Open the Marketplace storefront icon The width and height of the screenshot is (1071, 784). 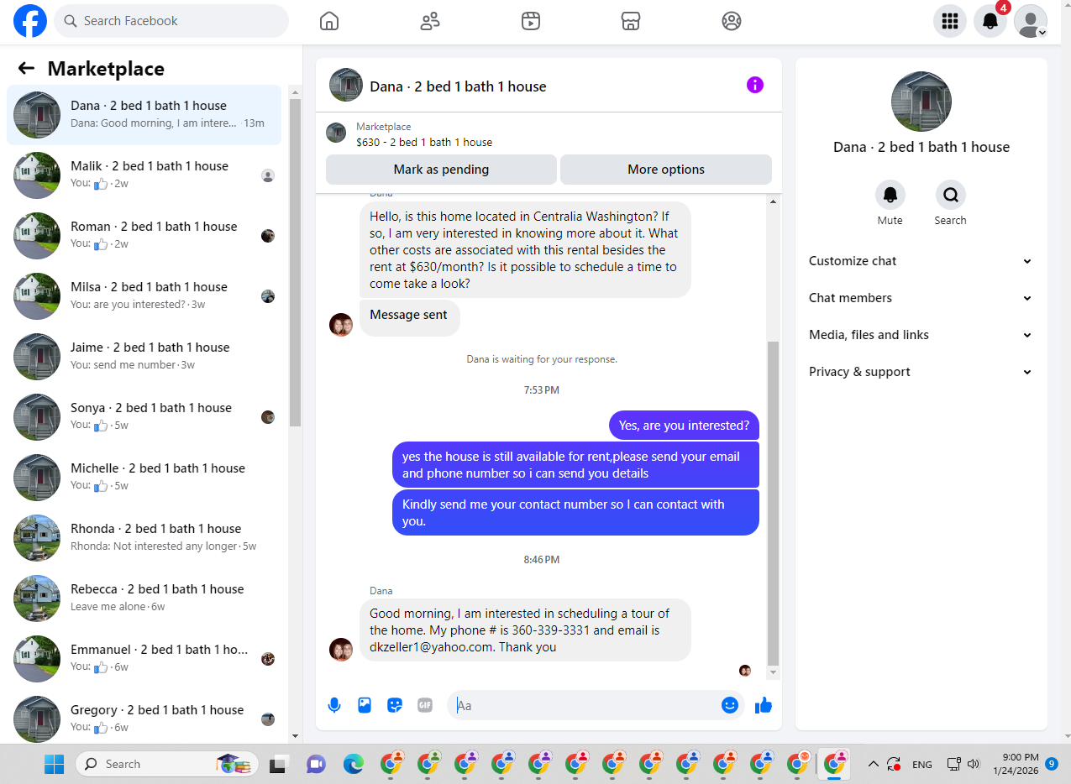[x=631, y=21]
